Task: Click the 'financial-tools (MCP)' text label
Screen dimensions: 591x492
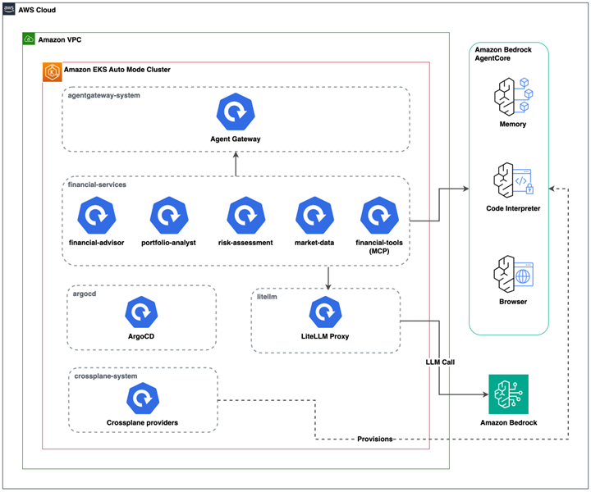Action: coord(379,247)
